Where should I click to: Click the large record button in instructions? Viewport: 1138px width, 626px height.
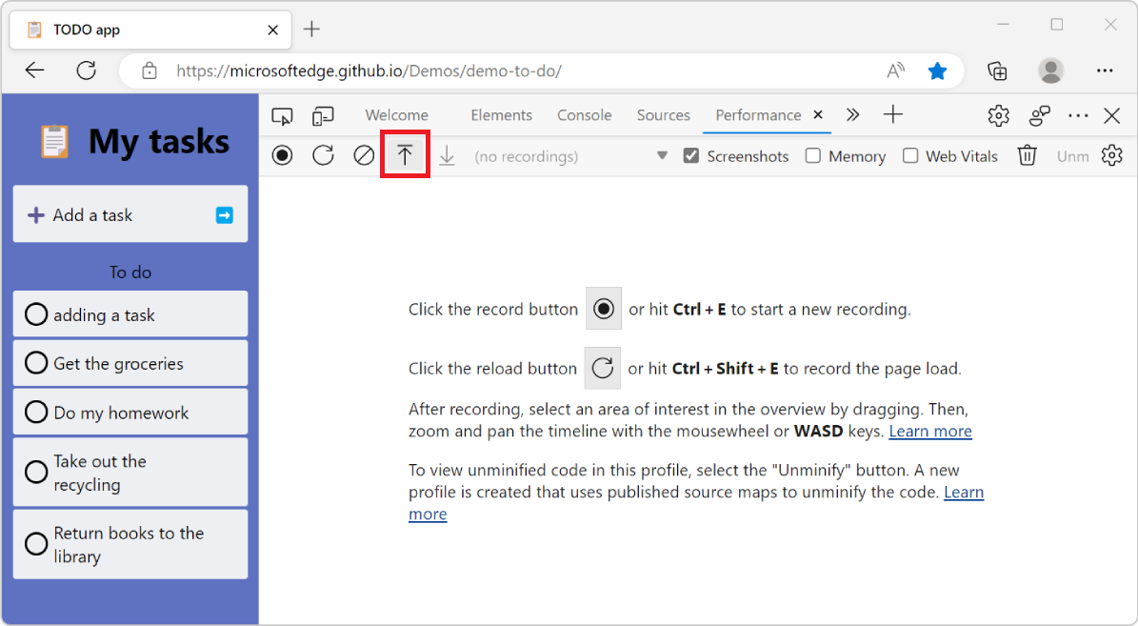(x=604, y=309)
